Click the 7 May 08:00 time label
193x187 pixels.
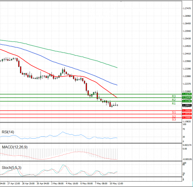pyautogui.click(x=101, y=183)
